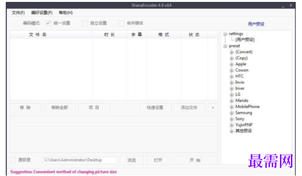Viewport: 302px width, 176px height.
Task: Close the ShanaEncoder window
Action: point(291,6)
